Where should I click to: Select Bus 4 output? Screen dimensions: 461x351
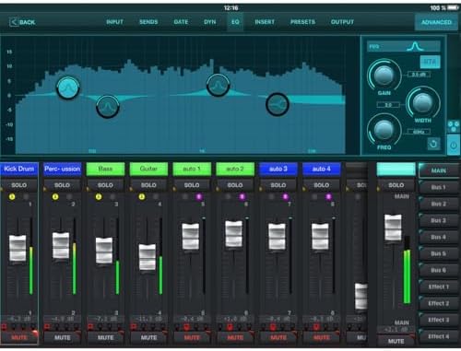coord(439,237)
